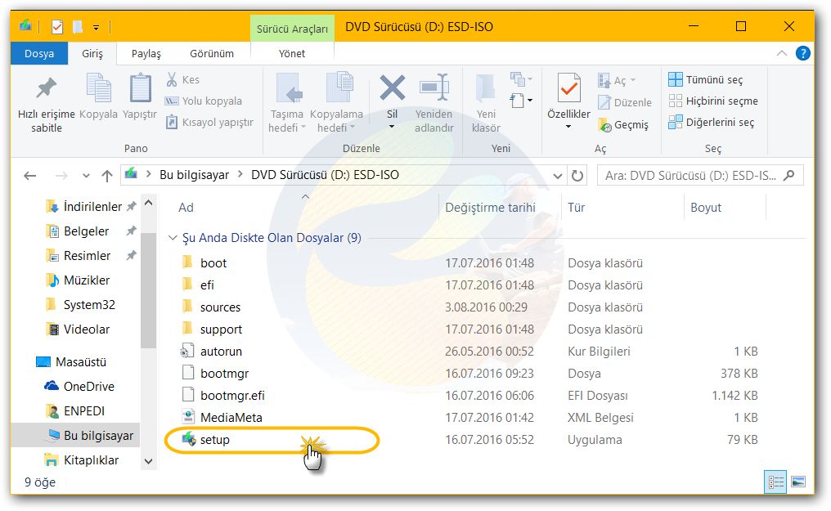Click Tümünü seç
The width and height of the screenshot is (831, 511).
pyautogui.click(x=705, y=79)
